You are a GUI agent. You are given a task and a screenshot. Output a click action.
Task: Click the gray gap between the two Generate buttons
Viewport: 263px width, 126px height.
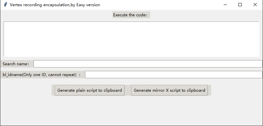pyautogui.click(x=128, y=90)
